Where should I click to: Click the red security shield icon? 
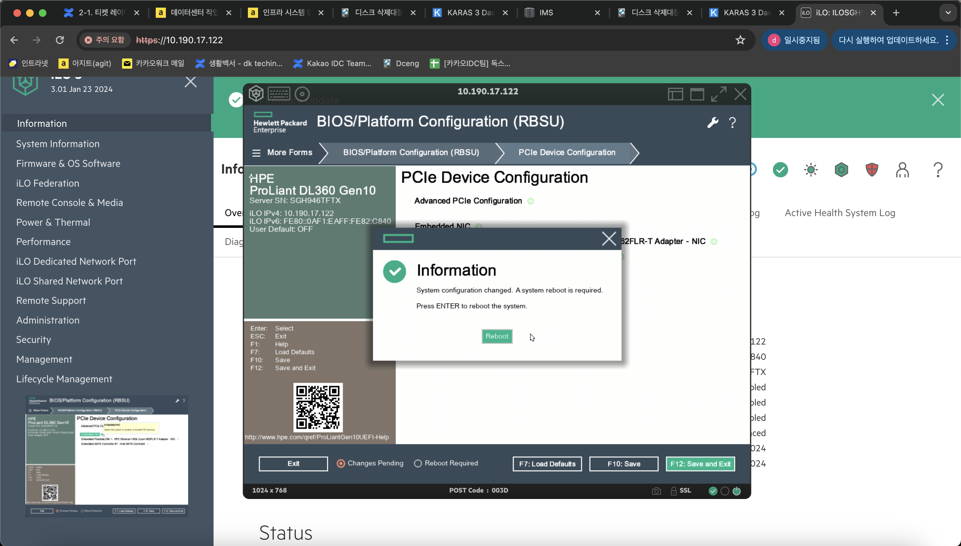pyautogui.click(x=872, y=170)
